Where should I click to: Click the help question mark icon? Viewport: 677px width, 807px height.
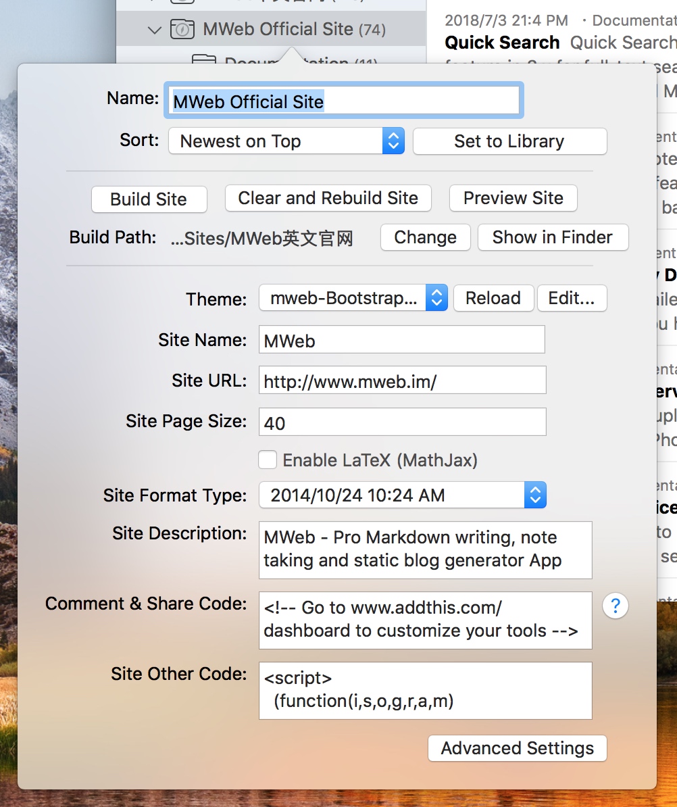[x=615, y=606]
